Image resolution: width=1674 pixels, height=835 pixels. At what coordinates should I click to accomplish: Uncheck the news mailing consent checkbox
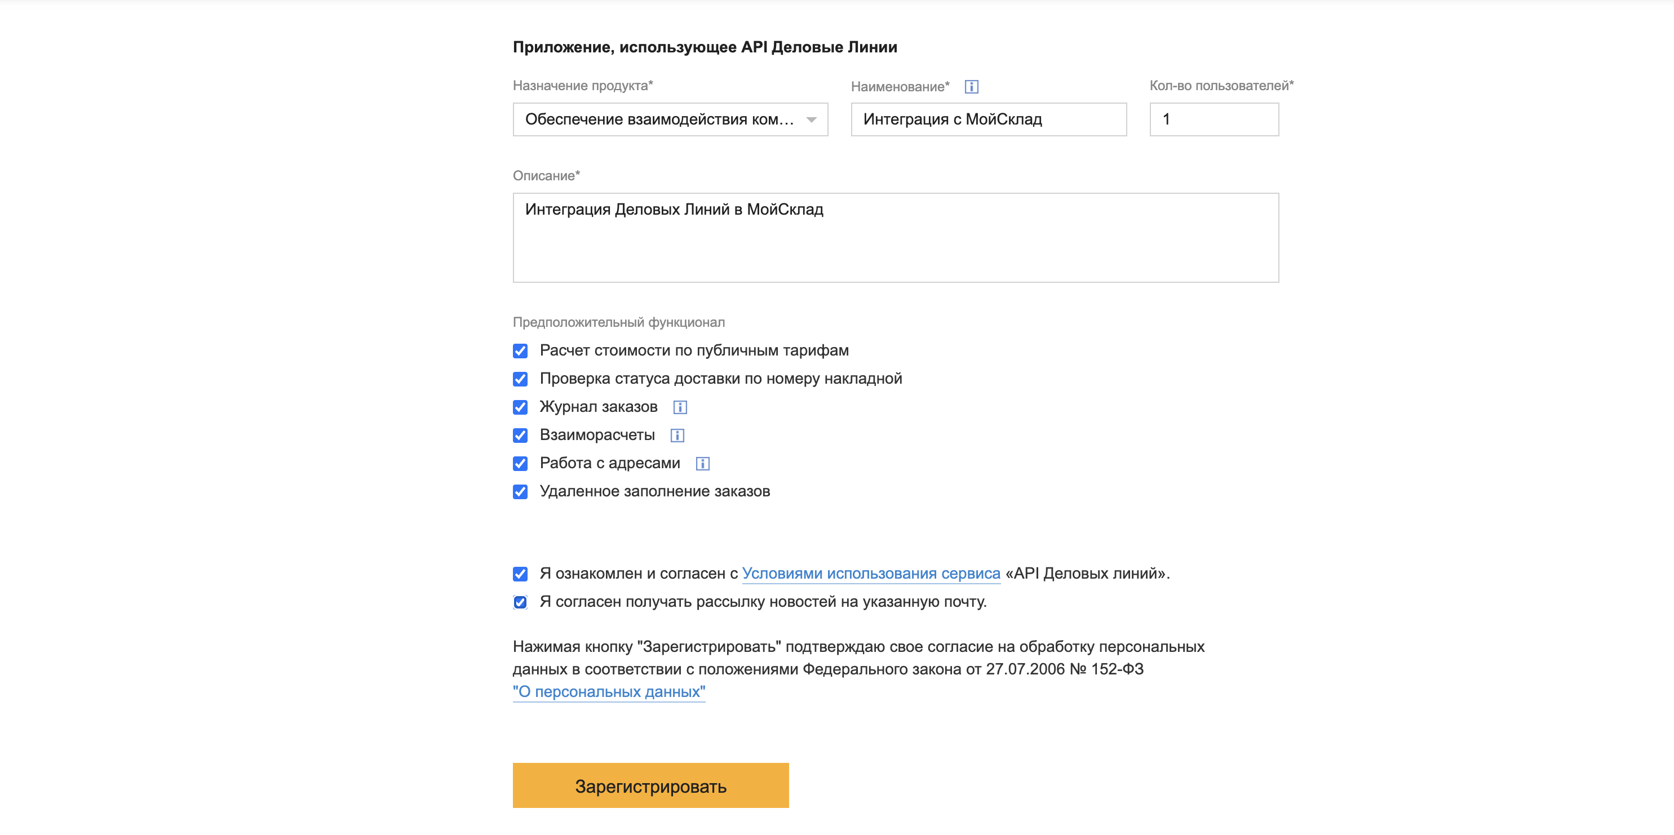click(520, 602)
